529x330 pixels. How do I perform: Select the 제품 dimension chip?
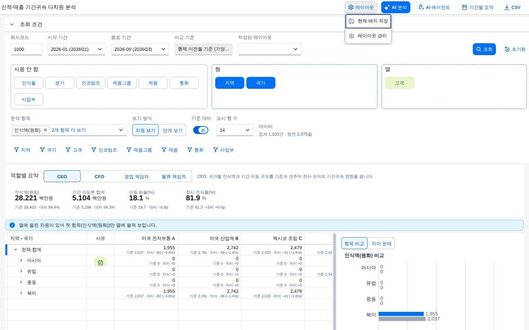coord(153,83)
